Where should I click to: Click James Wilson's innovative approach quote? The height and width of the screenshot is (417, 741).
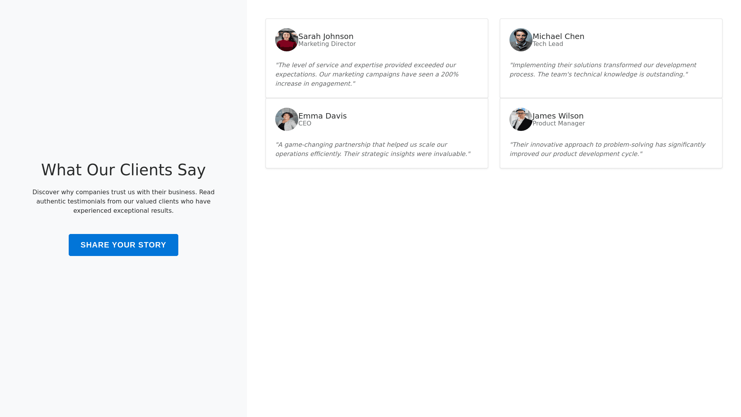tap(607, 149)
